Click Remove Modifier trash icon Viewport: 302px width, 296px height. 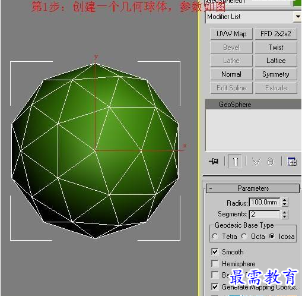click(x=271, y=162)
